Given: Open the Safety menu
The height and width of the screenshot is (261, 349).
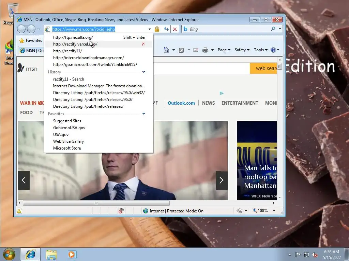Looking at the screenshot, I should 242,50.
